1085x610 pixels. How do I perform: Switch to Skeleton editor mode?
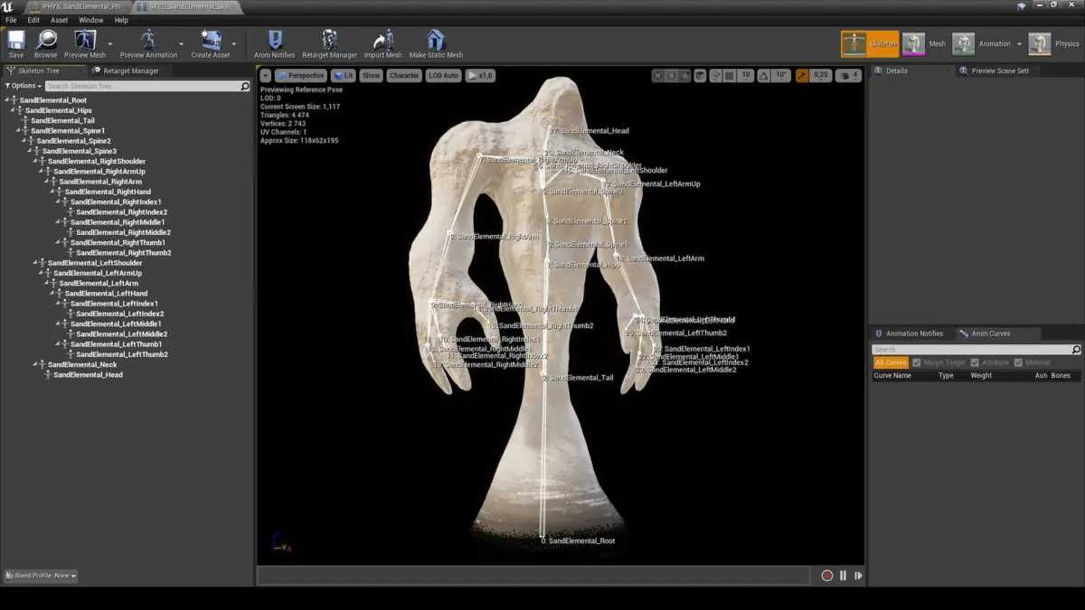pos(870,43)
